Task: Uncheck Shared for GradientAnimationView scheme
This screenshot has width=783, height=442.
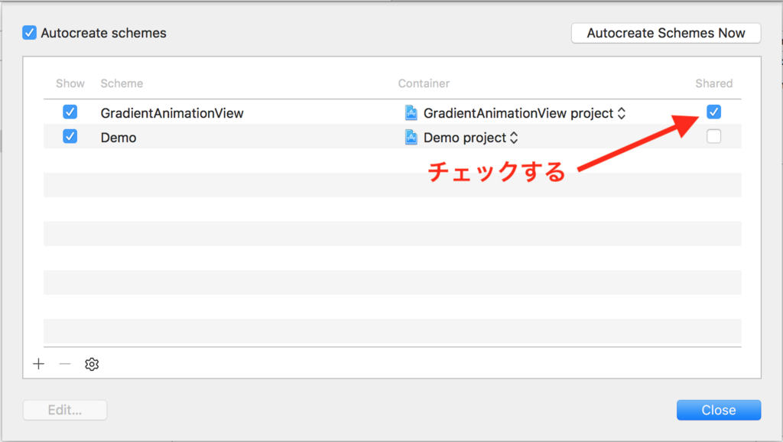Action: [x=713, y=112]
